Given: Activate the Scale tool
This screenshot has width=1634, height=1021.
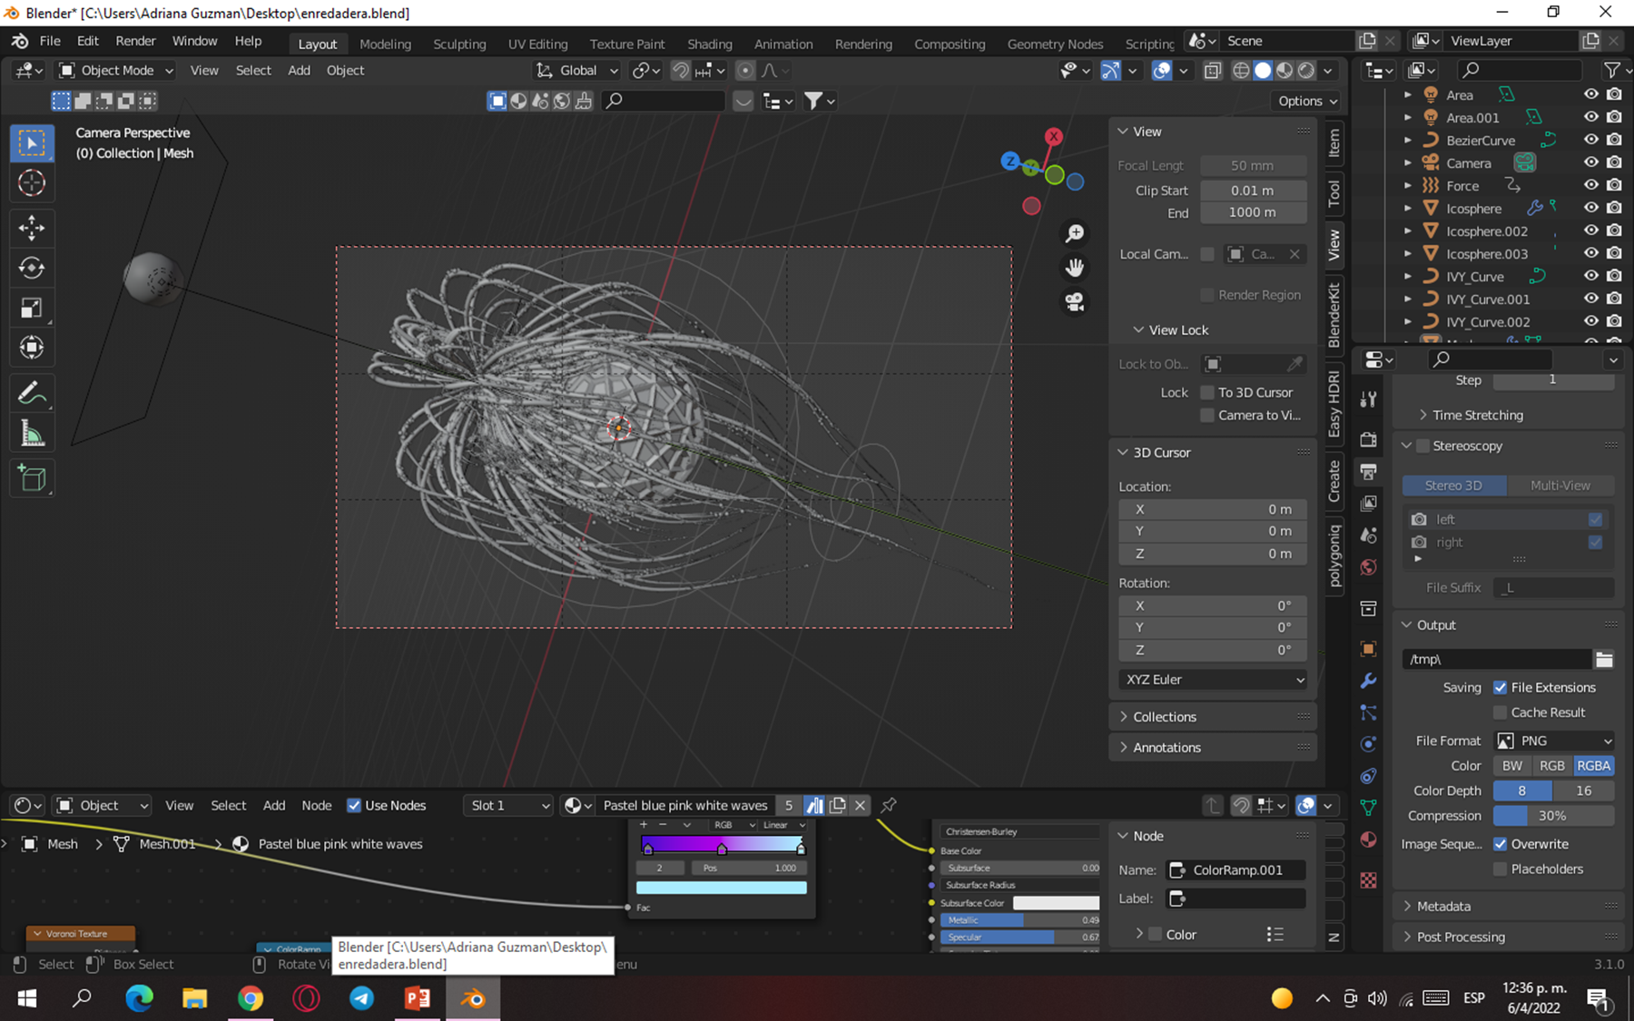Looking at the screenshot, I should coord(32,308).
